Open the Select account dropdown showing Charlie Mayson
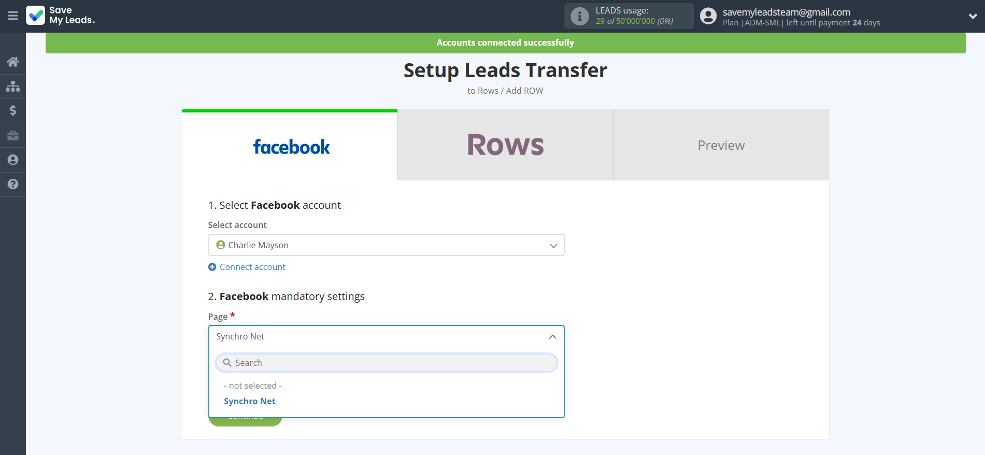 click(x=386, y=245)
